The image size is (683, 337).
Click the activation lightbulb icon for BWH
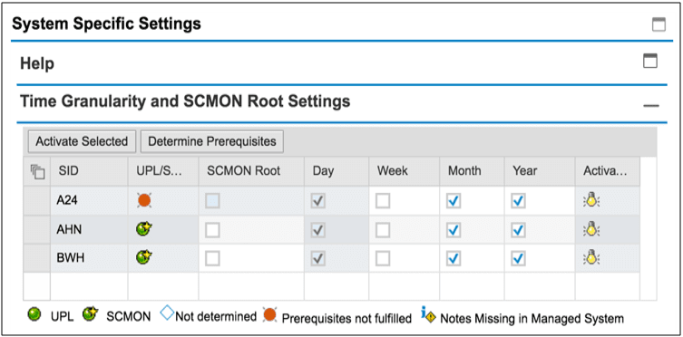click(591, 258)
